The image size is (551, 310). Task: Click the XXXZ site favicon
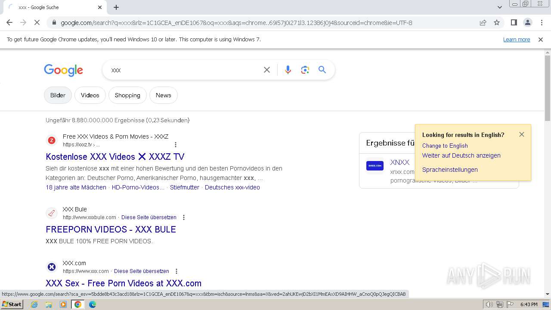point(52,140)
